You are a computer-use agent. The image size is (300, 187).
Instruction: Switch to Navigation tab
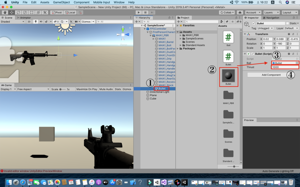[271, 18]
